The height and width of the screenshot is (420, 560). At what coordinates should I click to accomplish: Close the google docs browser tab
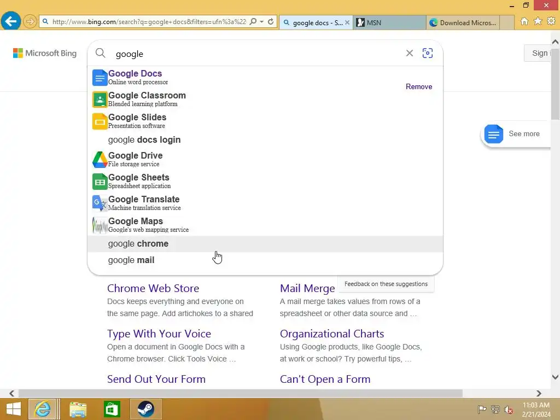347,22
